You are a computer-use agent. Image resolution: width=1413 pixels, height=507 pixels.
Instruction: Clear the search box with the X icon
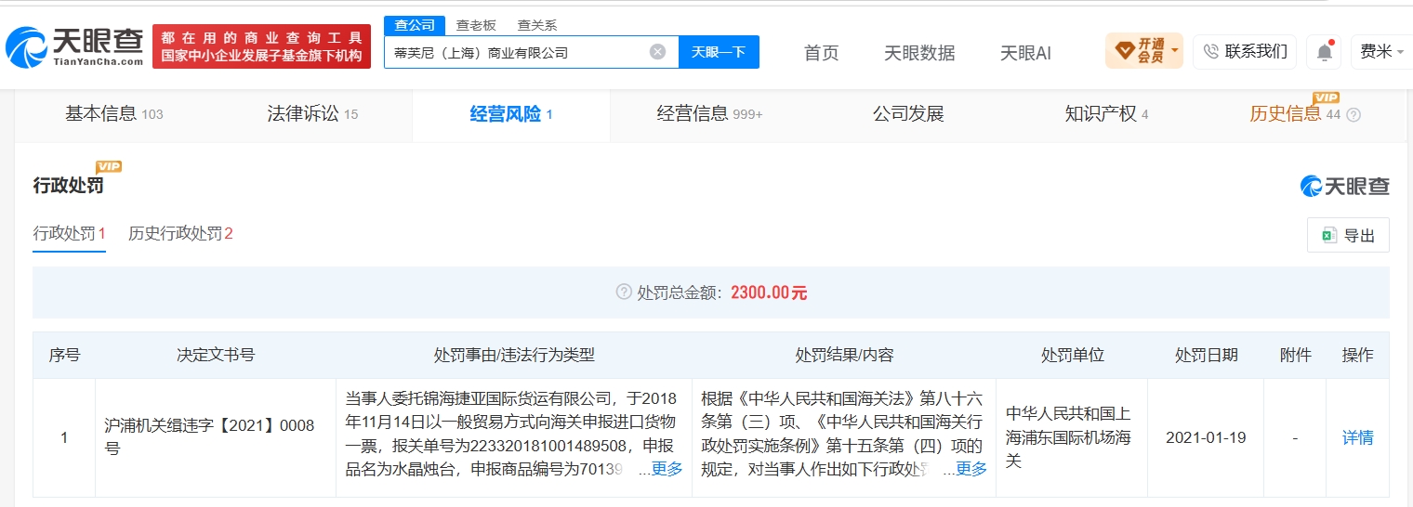tap(657, 52)
